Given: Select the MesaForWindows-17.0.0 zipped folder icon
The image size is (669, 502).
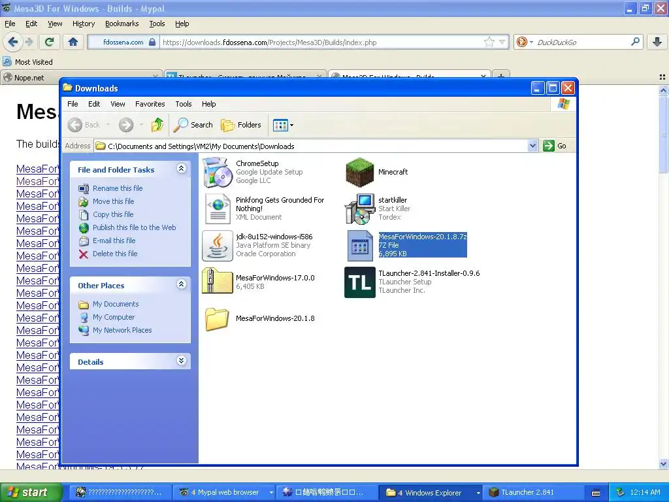Looking at the screenshot, I should (x=217, y=280).
